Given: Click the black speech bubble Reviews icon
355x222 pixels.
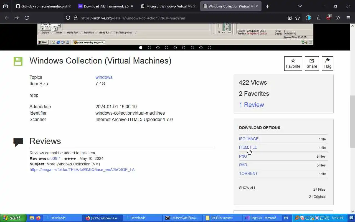Looking at the screenshot, I should click(x=18, y=142).
